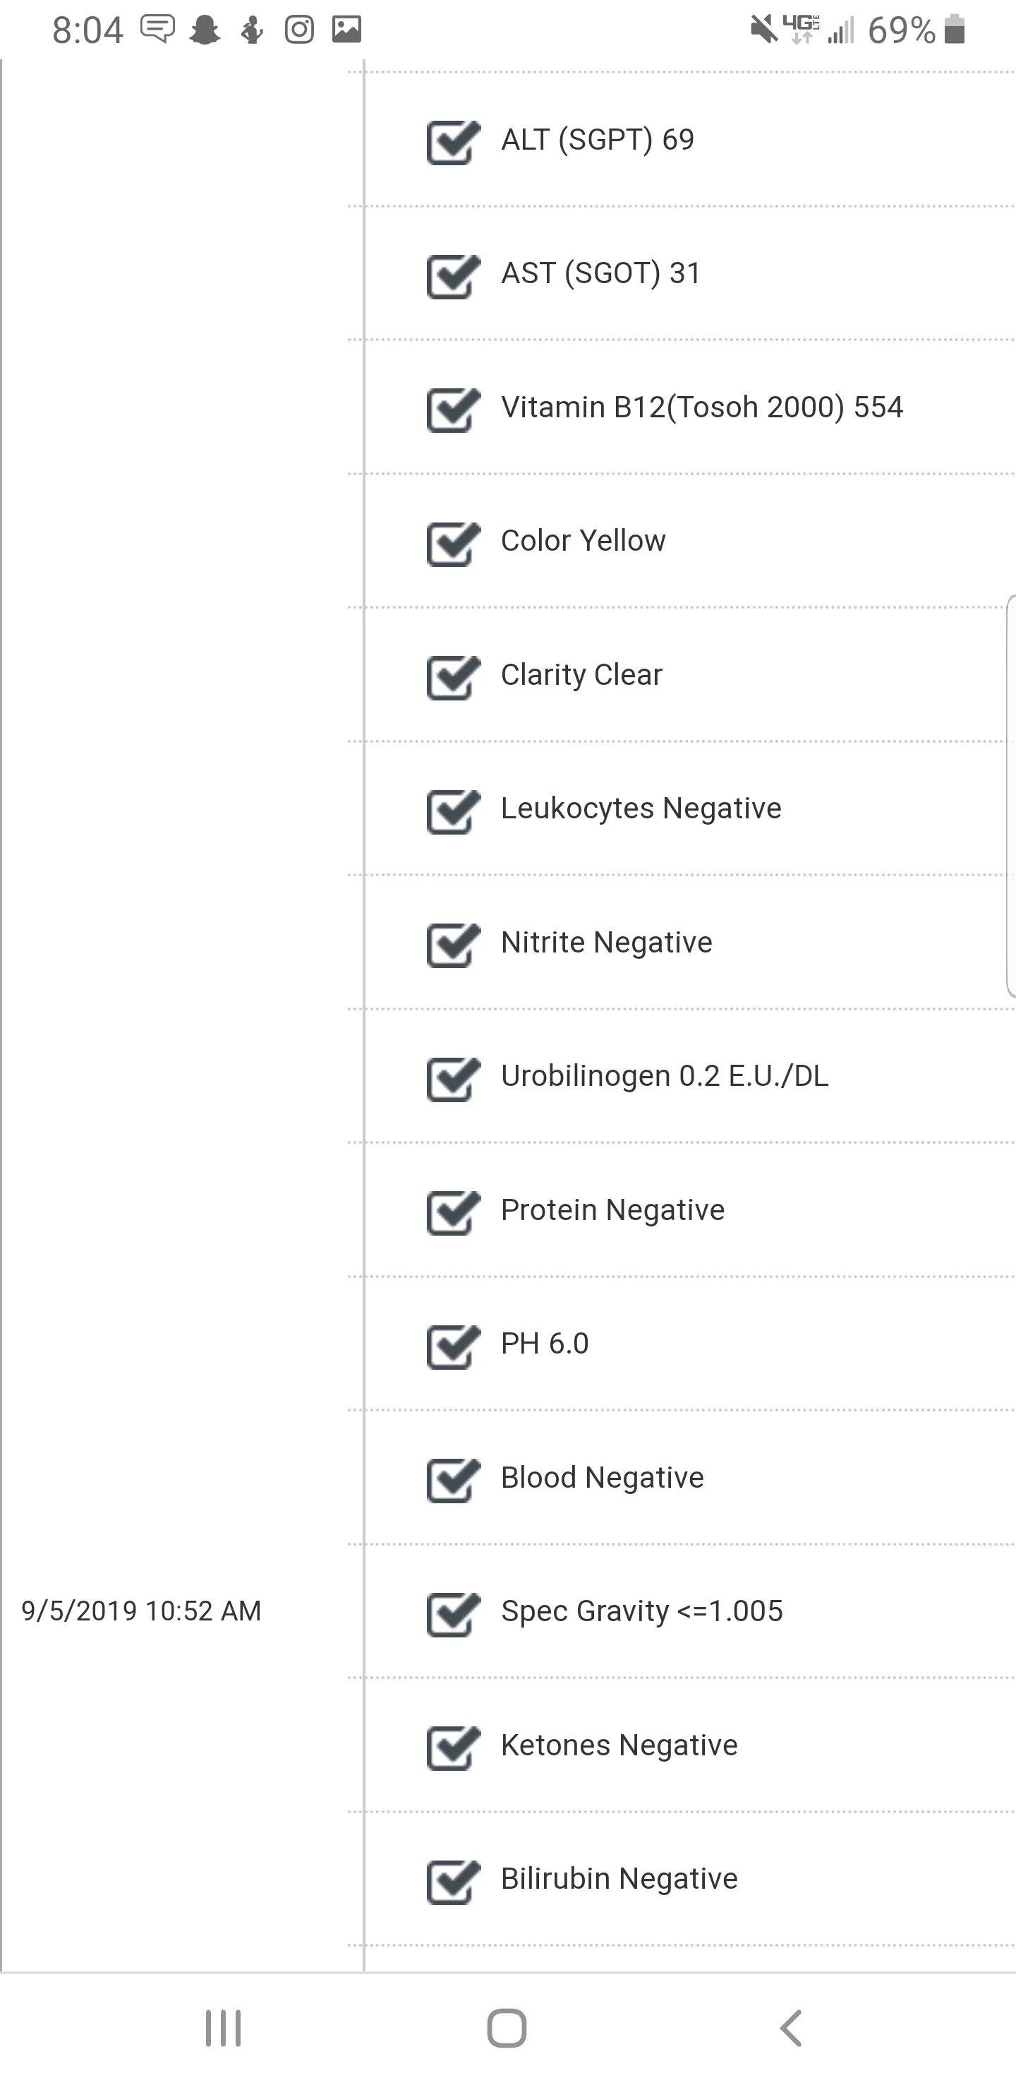Go back with the navigation arrow

(x=792, y=2029)
